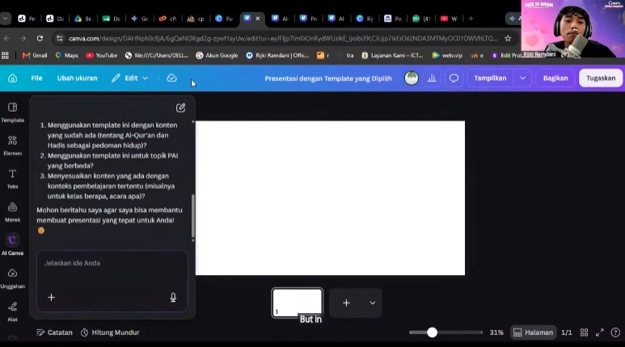Open the Akun Google bookmark
Image resolution: width=625 pixels, height=347 pixels.
click(x=217, y=56)
